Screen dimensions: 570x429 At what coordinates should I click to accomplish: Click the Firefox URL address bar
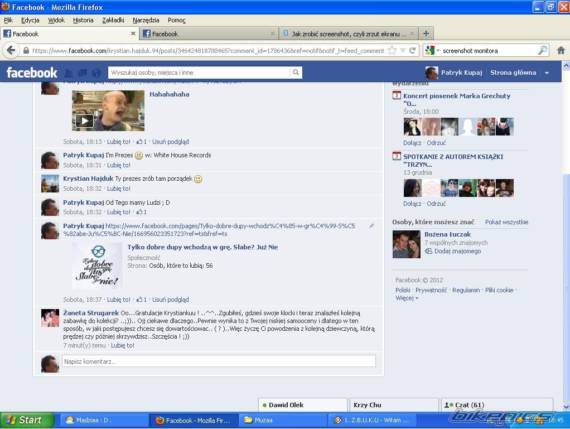pos(208,51)
